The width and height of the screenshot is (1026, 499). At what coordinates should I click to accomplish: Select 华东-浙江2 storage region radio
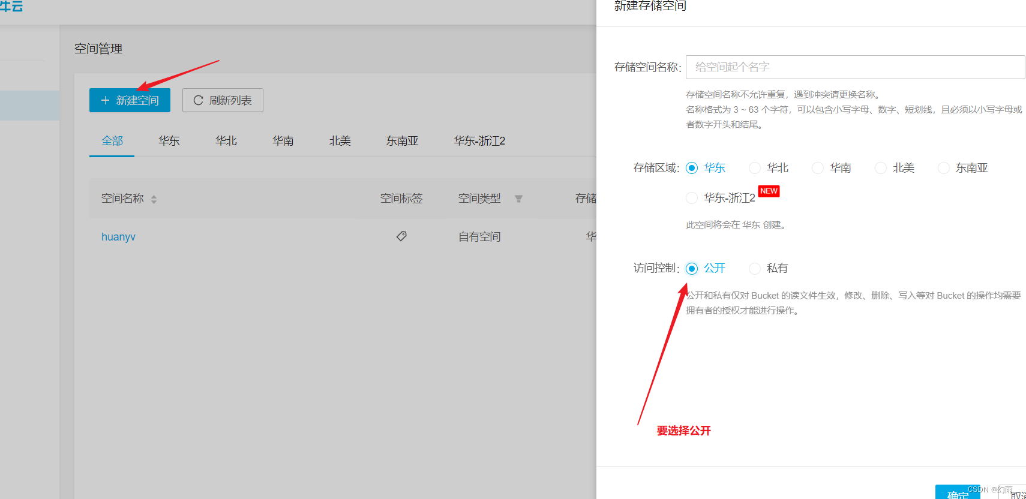tap(692, 198)
